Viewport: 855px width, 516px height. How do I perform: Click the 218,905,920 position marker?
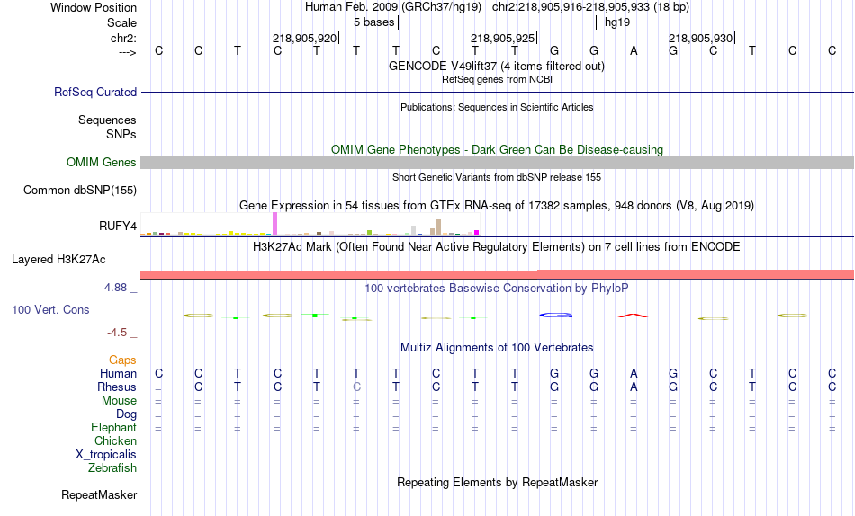(305, 38)
